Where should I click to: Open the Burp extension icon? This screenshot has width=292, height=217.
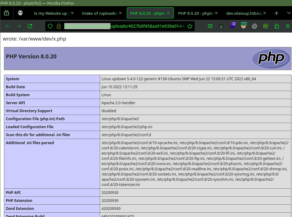244,26
